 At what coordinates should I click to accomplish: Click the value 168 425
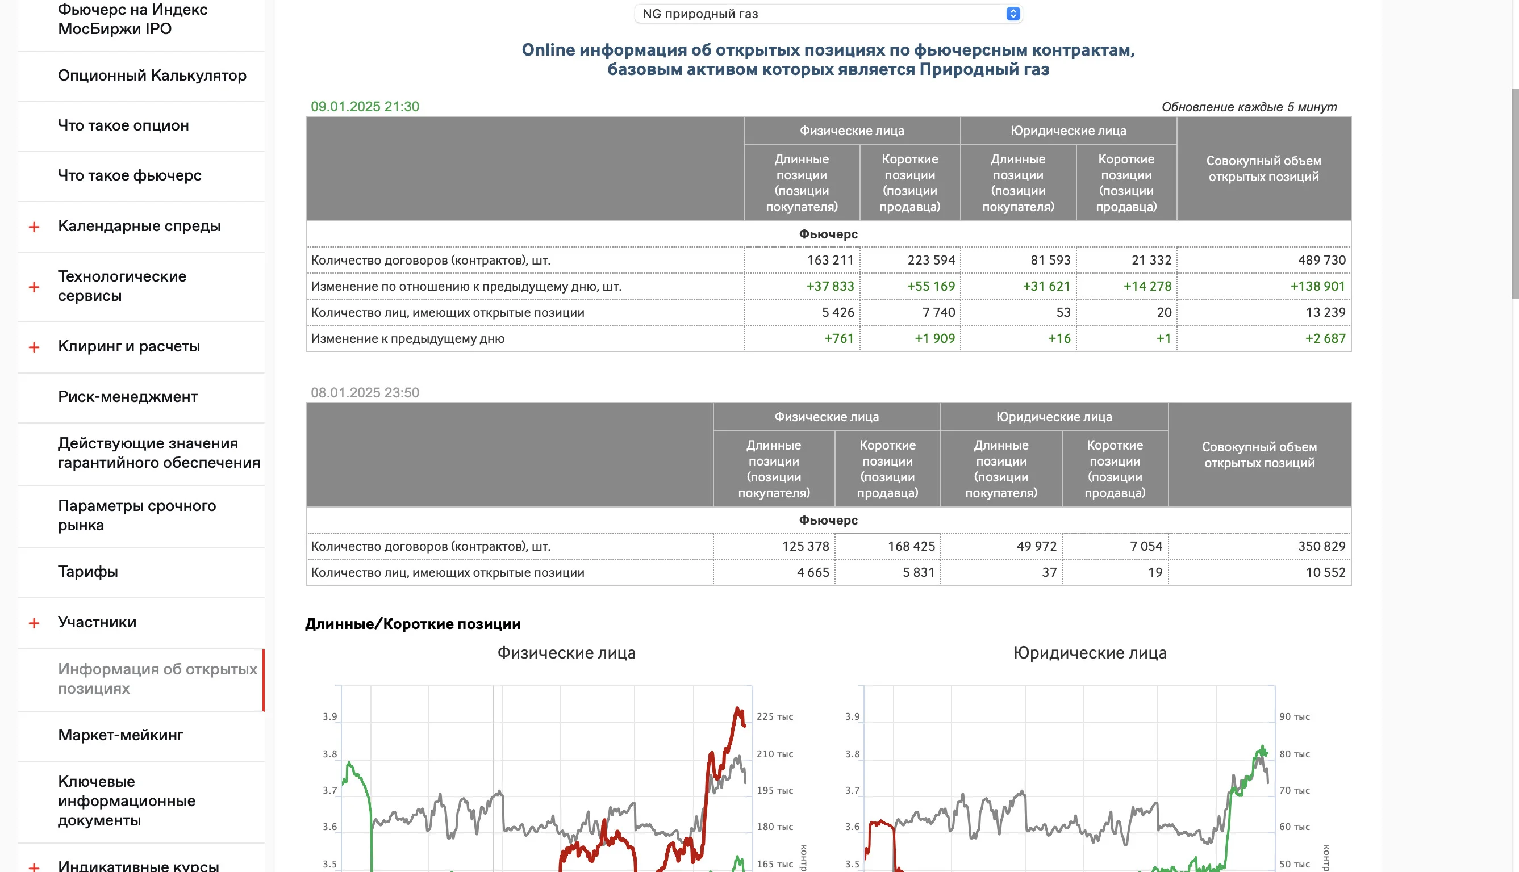tap(911, 547)
